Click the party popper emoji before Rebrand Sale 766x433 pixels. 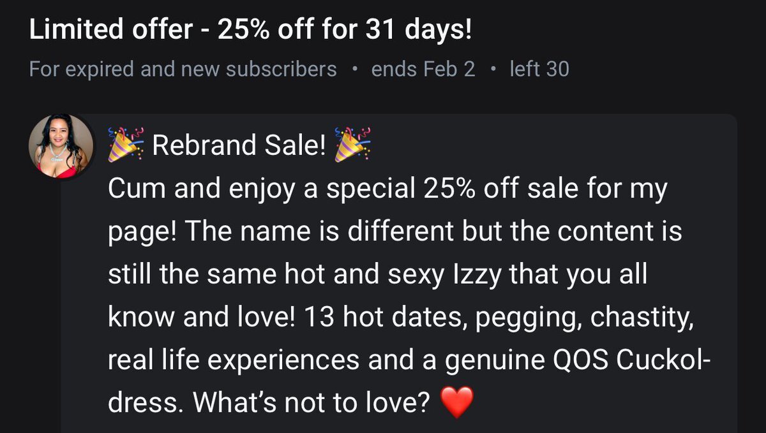coord(126,145)
